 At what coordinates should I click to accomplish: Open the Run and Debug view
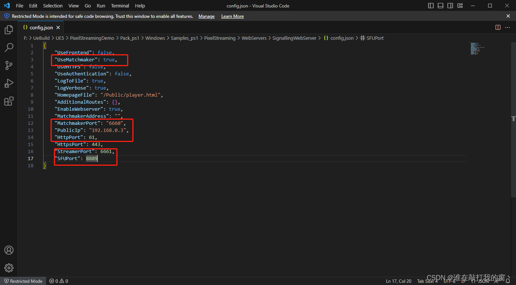click(9, 83)
